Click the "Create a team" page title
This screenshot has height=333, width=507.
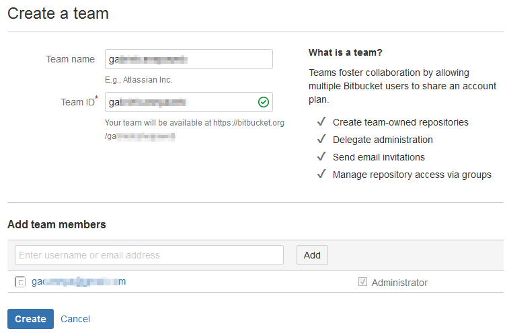(58, 13)
